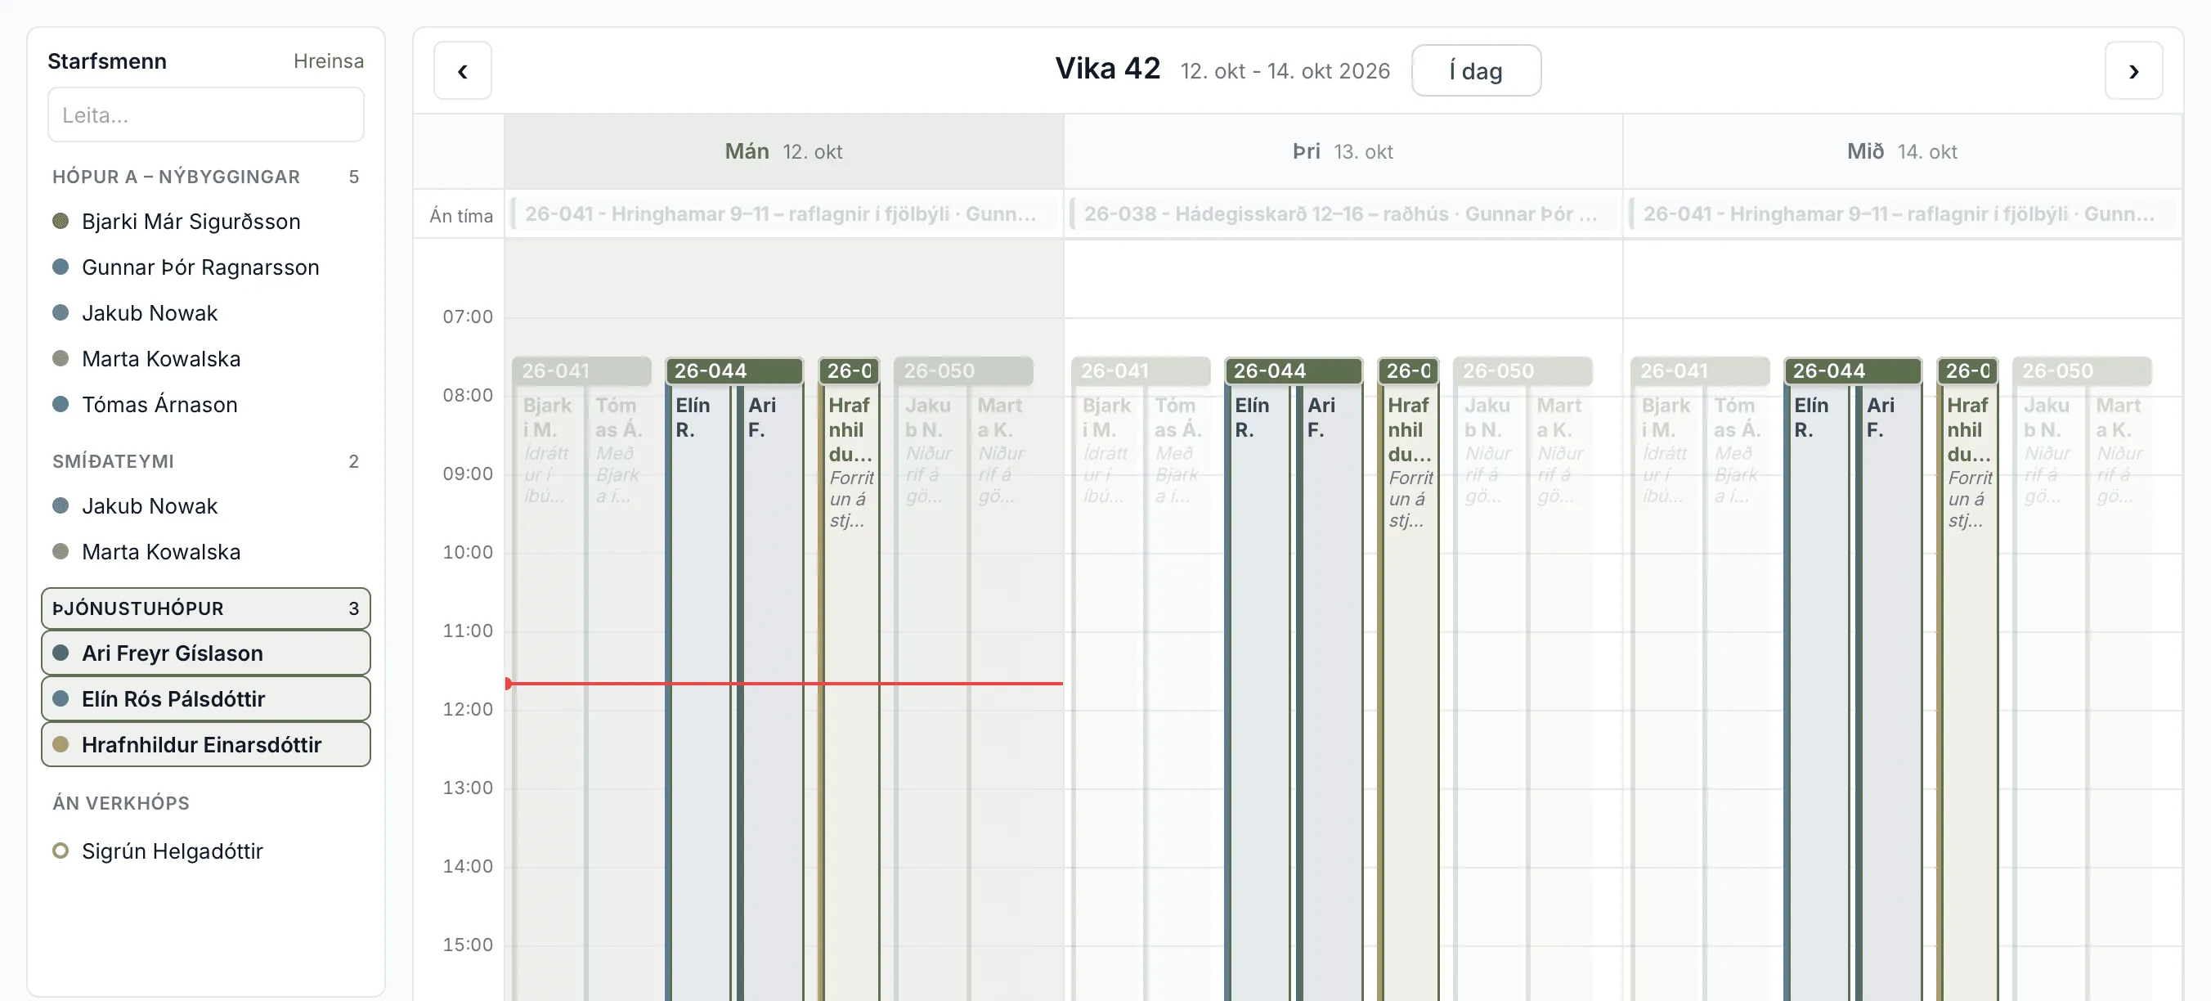Go to previous week with left chevron

462,70
